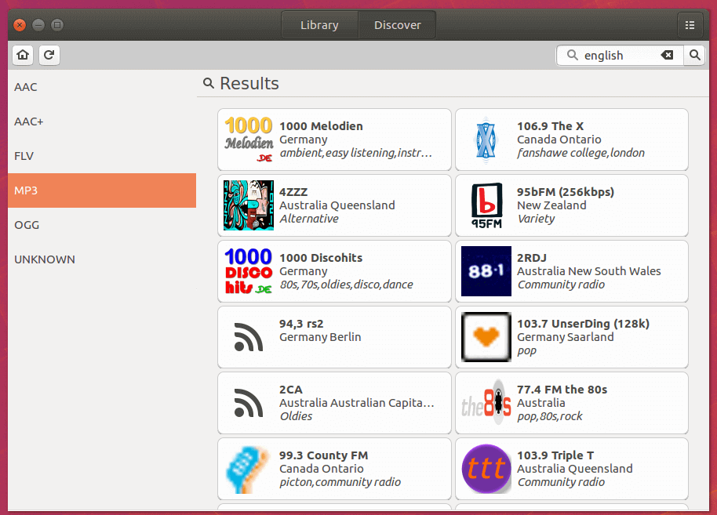The height and width of the screenshot is (515, 717).
Task: Click the purple ttt Triple T logo
Action: pos(486,469)
